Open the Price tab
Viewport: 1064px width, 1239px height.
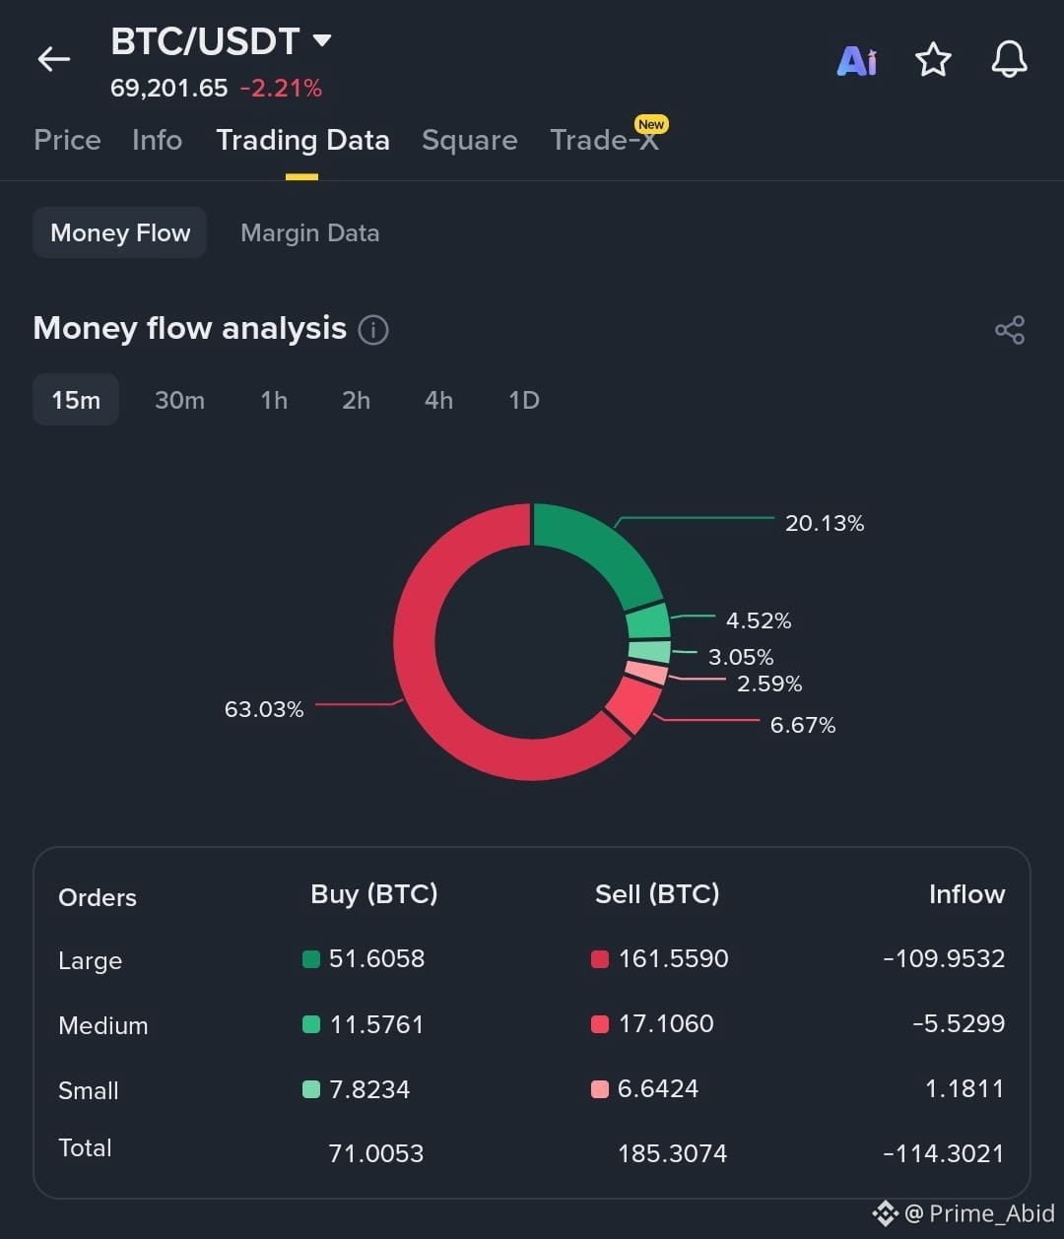[x=67, y=140]
